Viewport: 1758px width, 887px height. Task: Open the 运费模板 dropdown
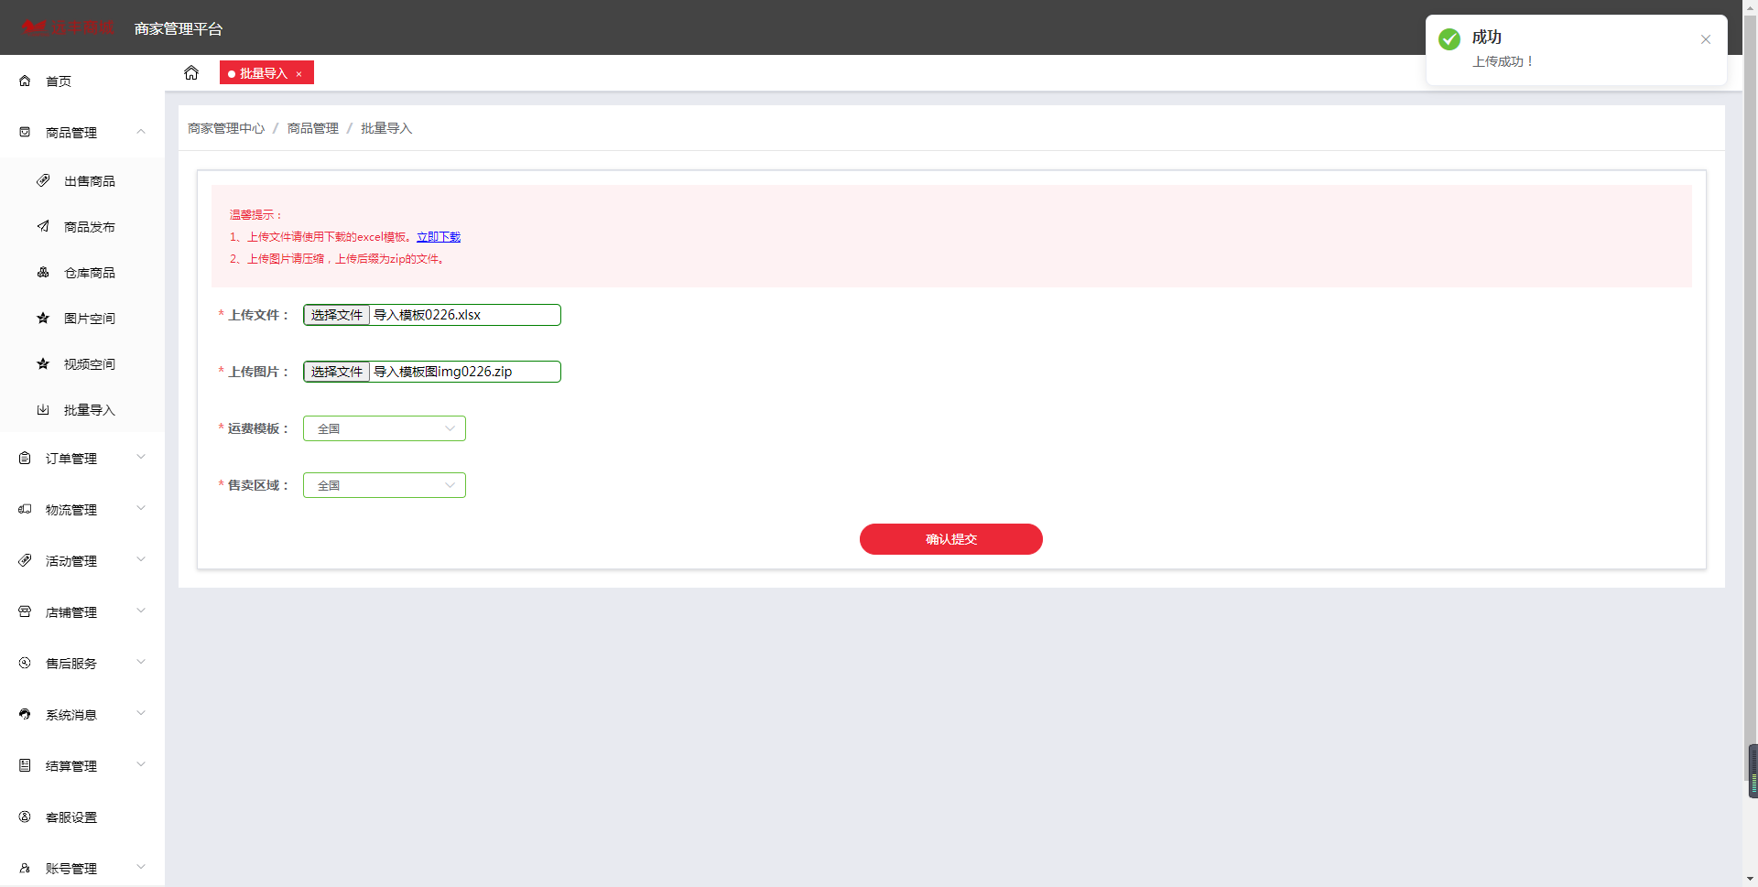(385, 428)
